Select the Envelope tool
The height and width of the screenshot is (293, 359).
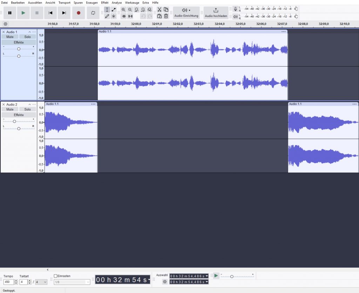(114, 10)
